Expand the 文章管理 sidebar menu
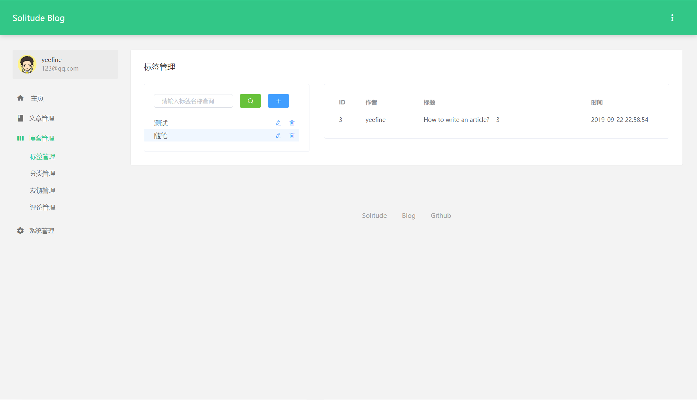 click(41, 118)
